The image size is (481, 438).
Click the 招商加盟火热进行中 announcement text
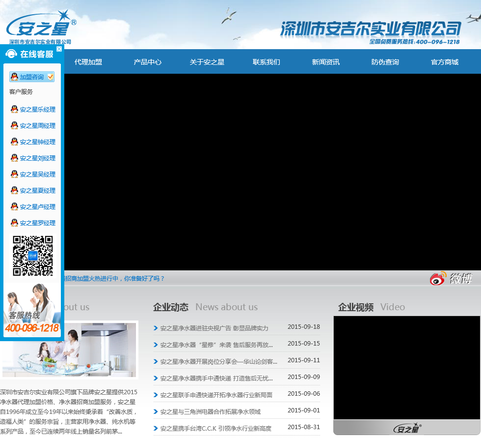(x=114, y=279)
